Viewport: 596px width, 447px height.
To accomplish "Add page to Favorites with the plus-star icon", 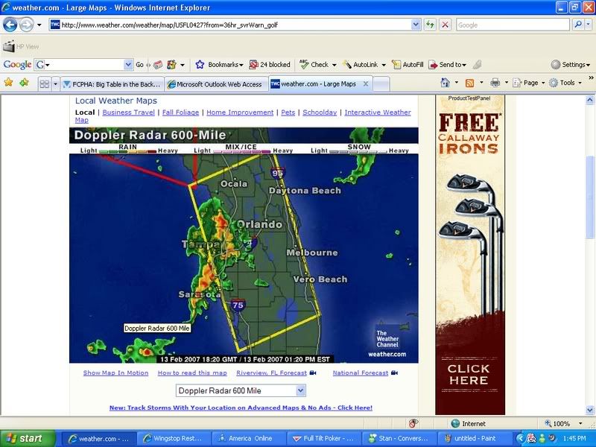I will click(x=25, y=83).
